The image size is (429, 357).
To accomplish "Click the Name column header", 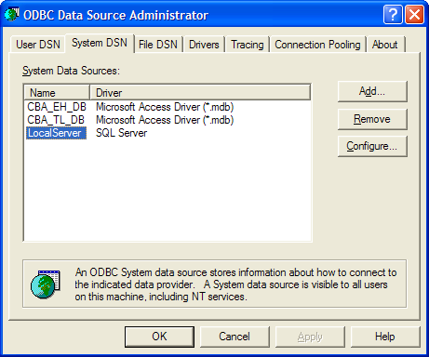I will point(57,93).
